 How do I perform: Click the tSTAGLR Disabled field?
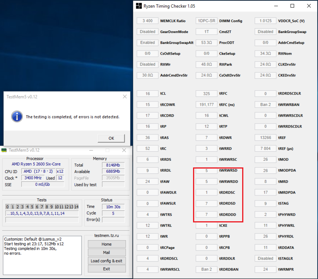click(265, 258)
